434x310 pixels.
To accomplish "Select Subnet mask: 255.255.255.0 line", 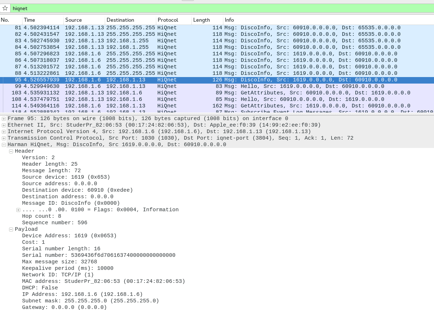I will [x=91, y=301].
